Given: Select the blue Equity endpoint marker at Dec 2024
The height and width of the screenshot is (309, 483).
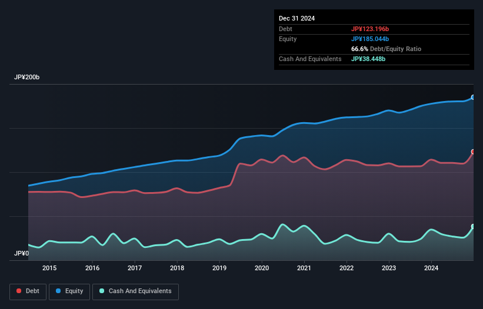Looking at the screenshot, I should coord(473,97).
